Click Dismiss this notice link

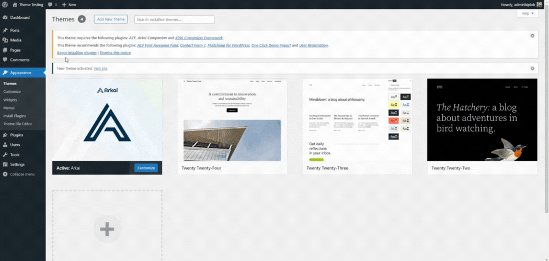tap(115, 53)
